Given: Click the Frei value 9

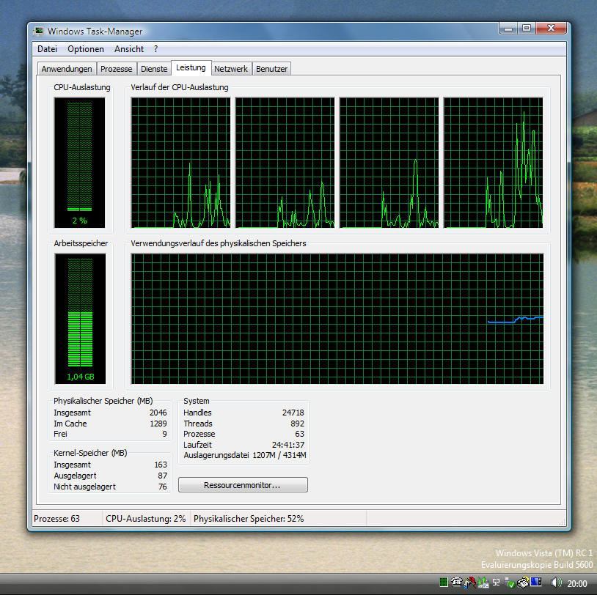Looking at the screenshot, I should tap(164, 434).
